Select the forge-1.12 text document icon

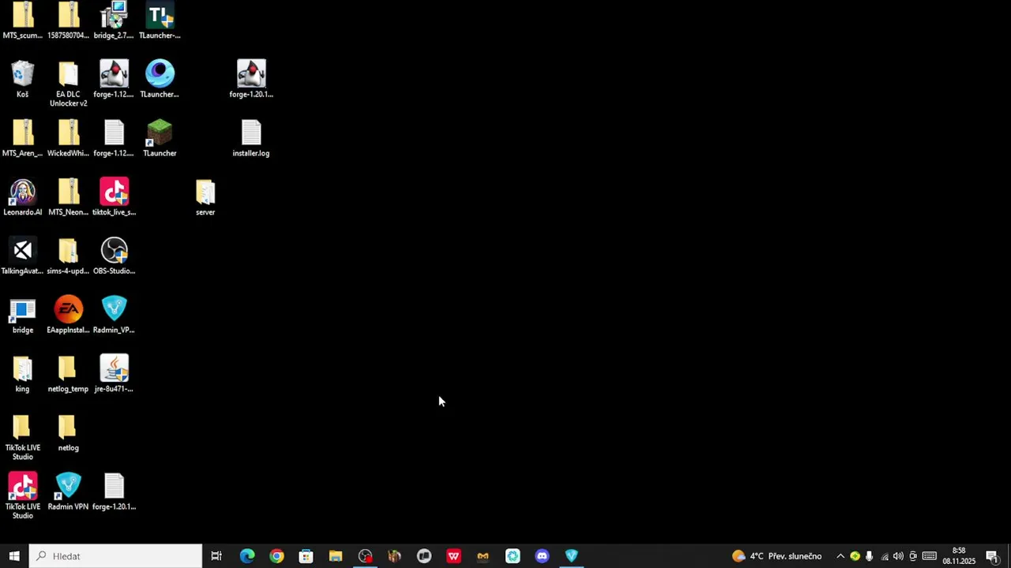pyautogui.click(x=114, y=133)
